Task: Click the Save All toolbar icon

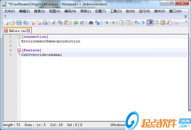Action: coord(25,23)
